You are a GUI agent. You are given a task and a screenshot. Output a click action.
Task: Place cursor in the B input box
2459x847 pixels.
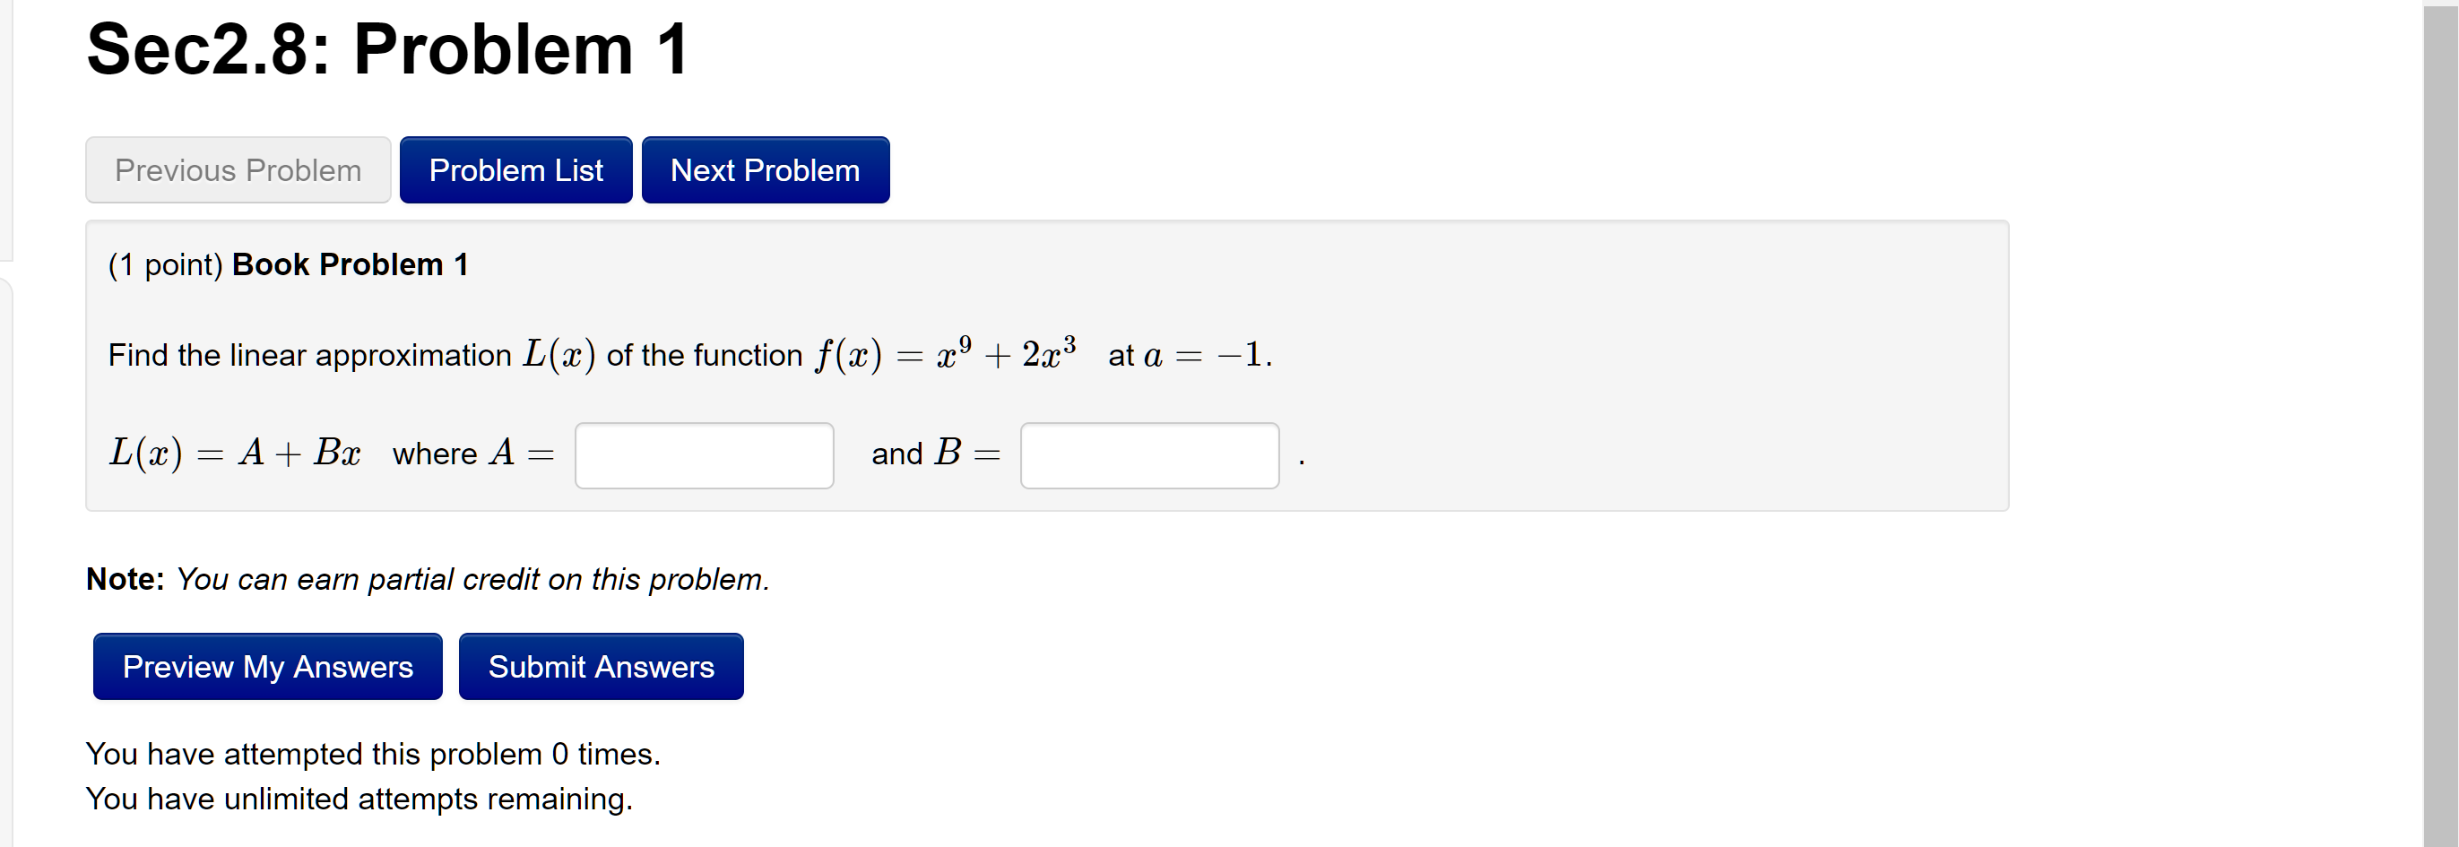pyautogui.click(x=1149, y=455)
